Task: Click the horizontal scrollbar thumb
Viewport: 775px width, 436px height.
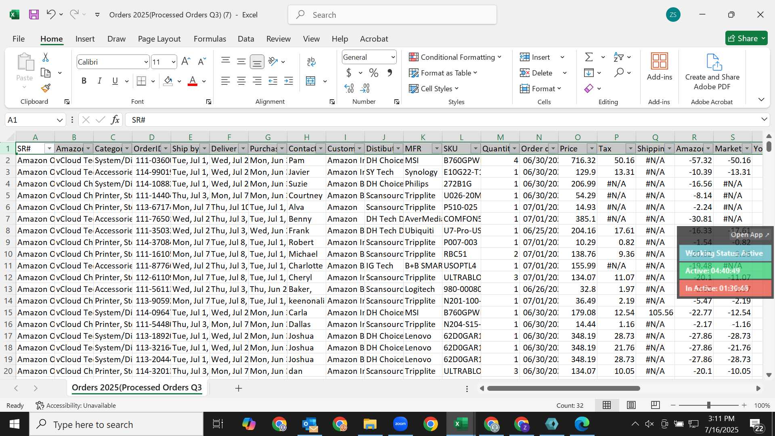Action: click(x=563, y=388)
